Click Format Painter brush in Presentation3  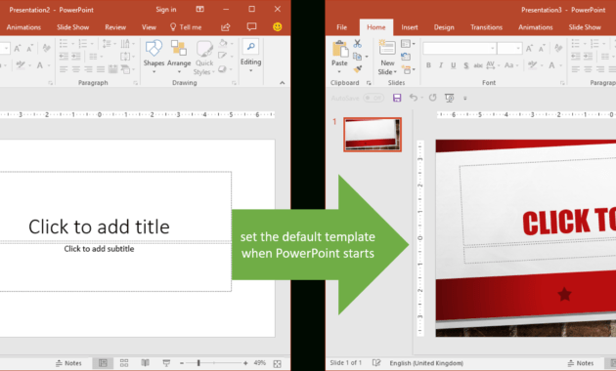coord(357,69)
